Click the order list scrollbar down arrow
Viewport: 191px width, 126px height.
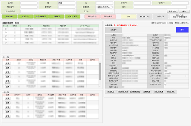[100, 86]
